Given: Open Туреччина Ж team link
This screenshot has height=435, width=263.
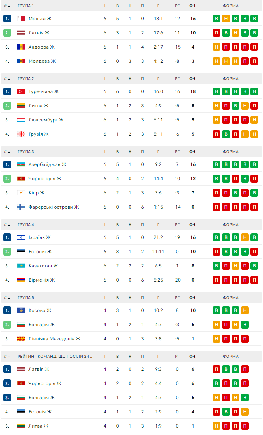Looking at the screenshot, I should (x=43, y=91).
